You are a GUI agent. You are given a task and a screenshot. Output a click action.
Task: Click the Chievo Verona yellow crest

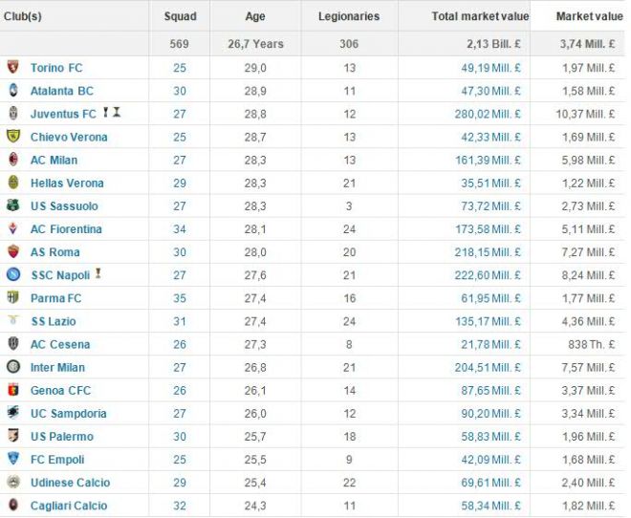click(12, 137)
